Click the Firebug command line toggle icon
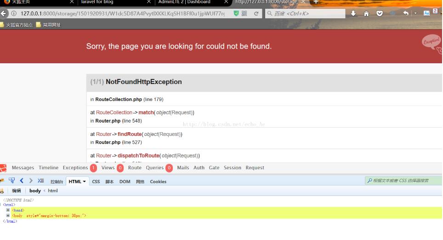The image size is (443, 240). (x=41, y=181)
